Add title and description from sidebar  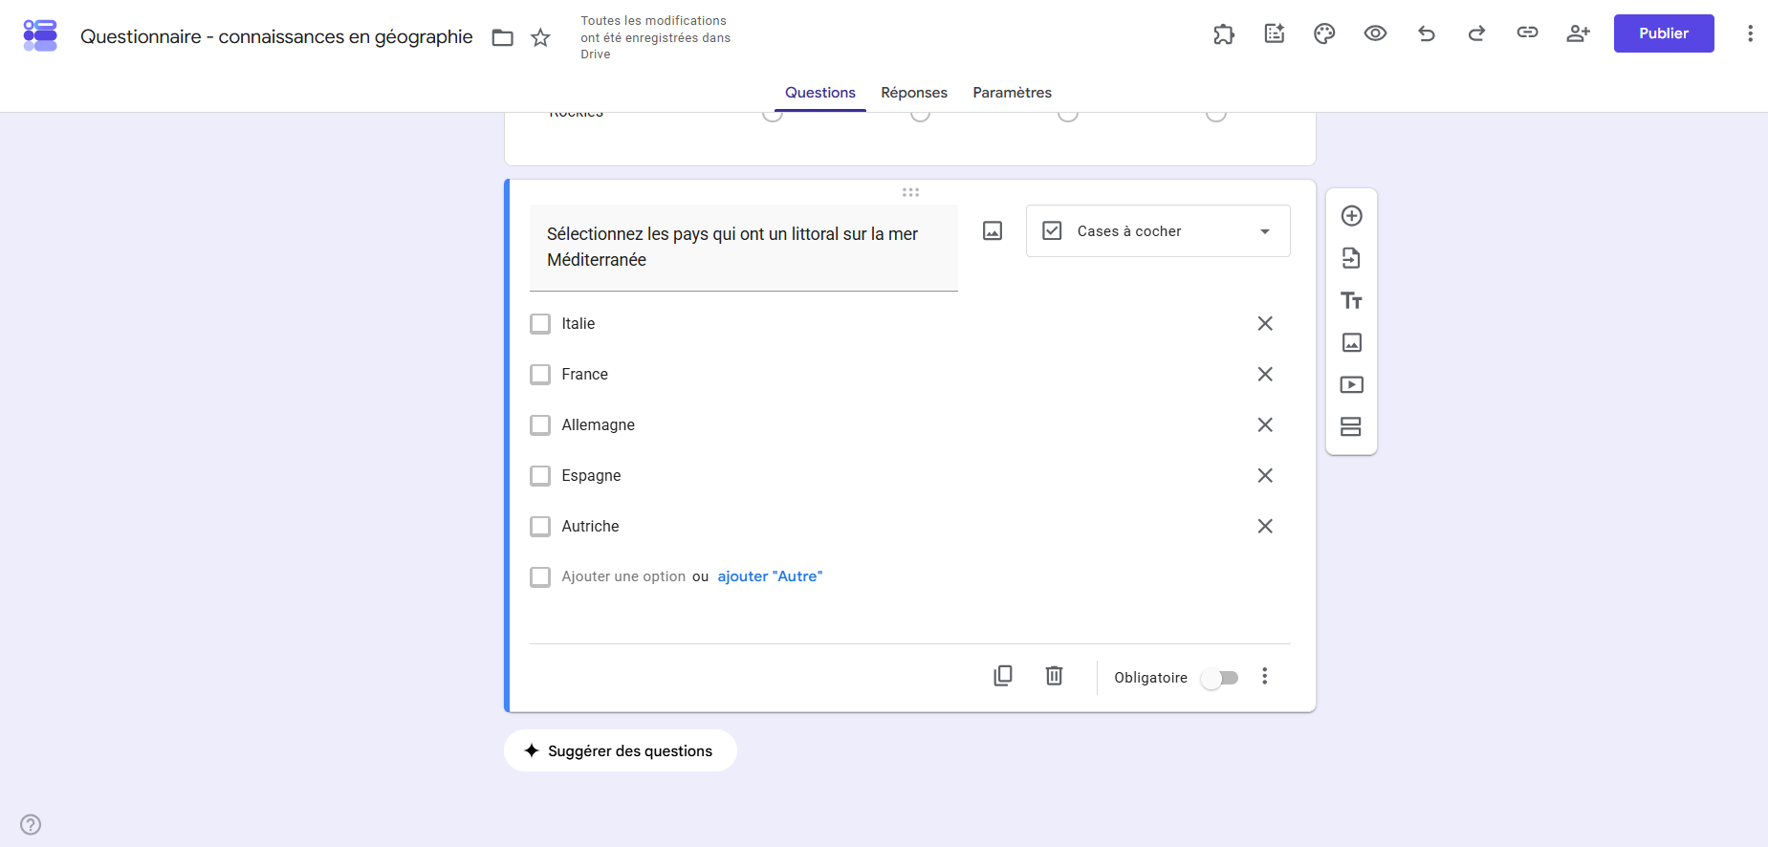click(1351, 300)
